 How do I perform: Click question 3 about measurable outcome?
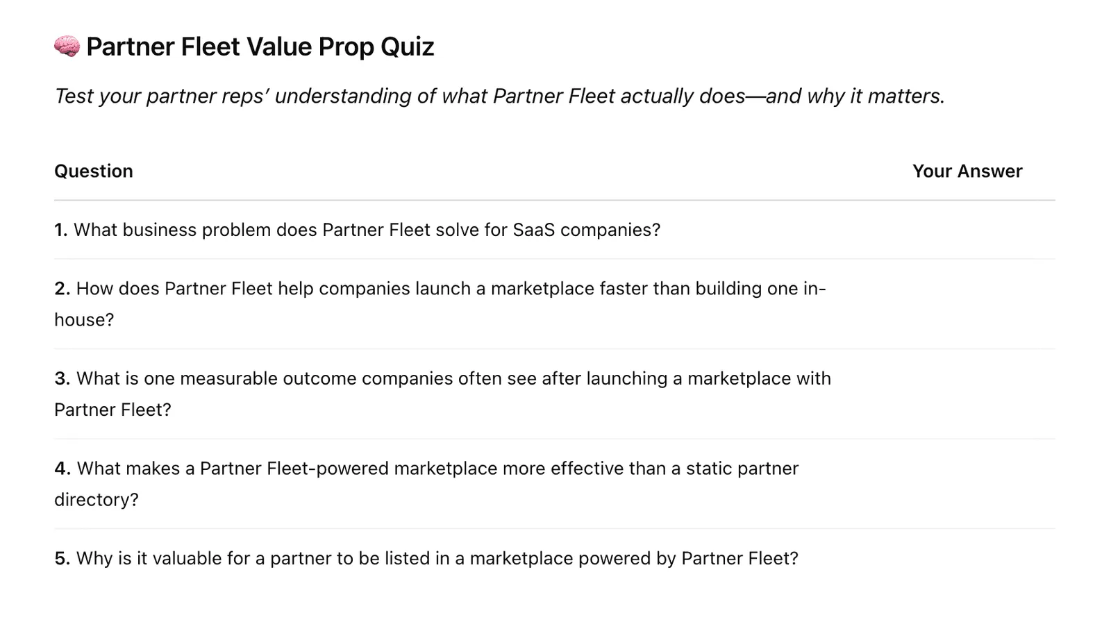point(443,394)
